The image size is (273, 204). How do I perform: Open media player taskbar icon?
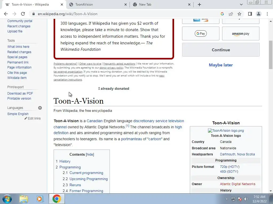pos(39,199)
